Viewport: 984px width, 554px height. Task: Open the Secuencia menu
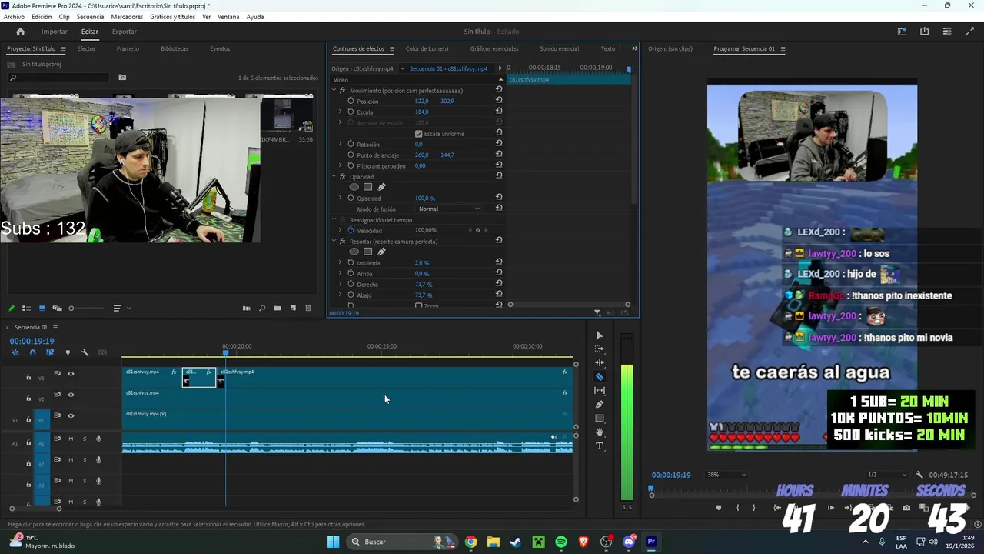point(90,17)
